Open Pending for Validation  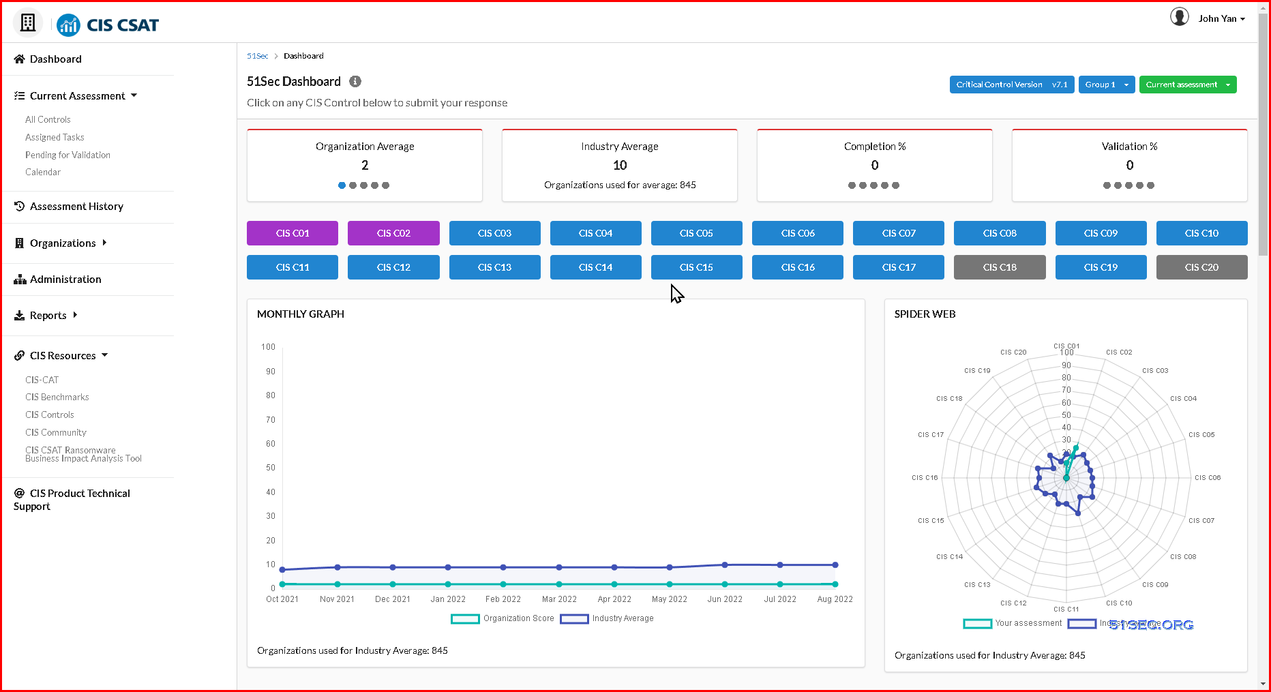tap(68, 155)
